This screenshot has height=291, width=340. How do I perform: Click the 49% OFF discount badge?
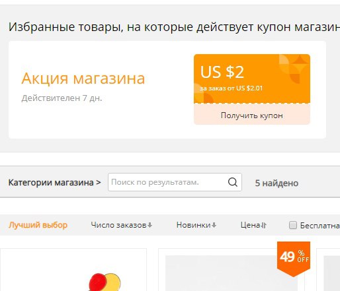[x=294, y=259]
